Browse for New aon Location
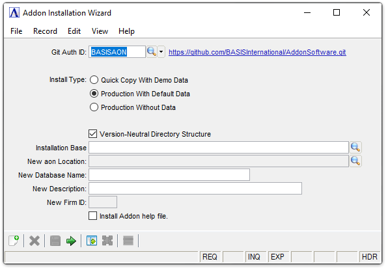Screen dimensions: 388x270 [355, 161]
